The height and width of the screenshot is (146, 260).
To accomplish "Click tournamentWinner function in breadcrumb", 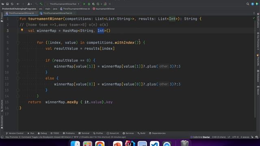I will pyautogui.click(x=104, y=9).
